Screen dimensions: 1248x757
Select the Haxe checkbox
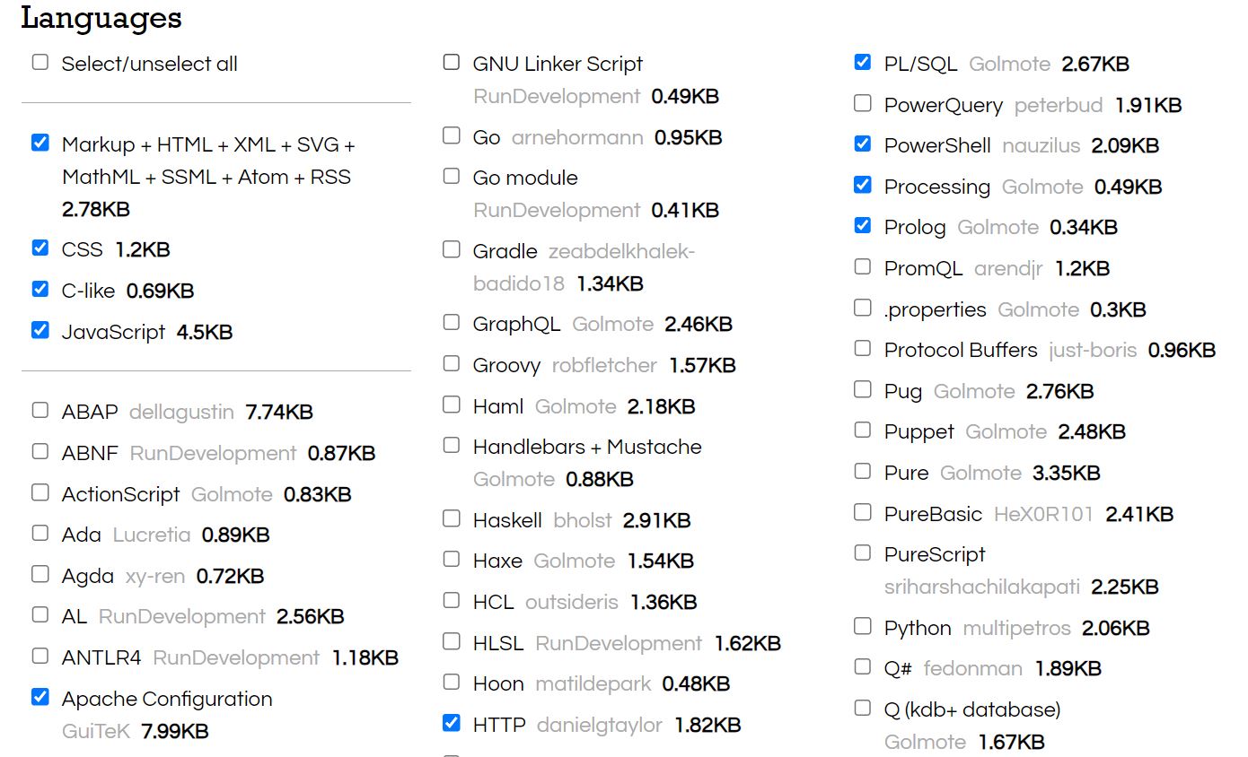[452, 560]
